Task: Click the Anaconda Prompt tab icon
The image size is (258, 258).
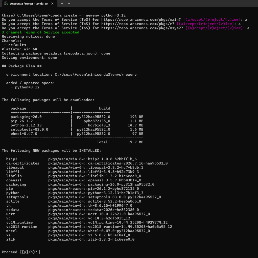Action: pyautogui.click(x=6, y=4)
